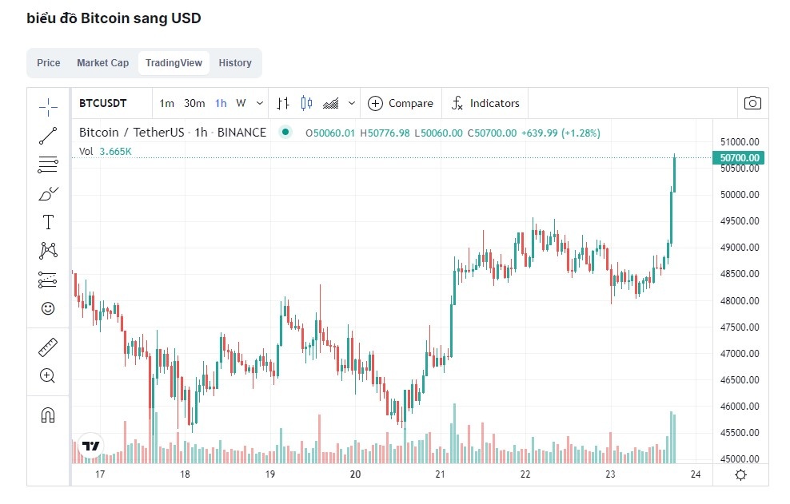Switch chart style to candlesticks
This screenshot has height=504, width=790.
(x=305, y=103)
